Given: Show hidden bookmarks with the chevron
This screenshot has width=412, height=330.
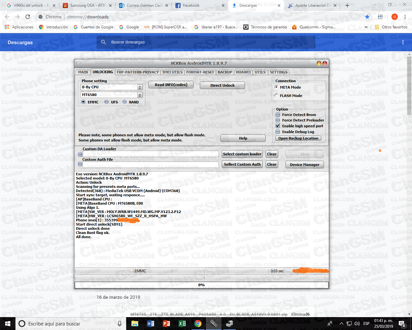Looking at the screenshot, I should click(x=366, y=27).
